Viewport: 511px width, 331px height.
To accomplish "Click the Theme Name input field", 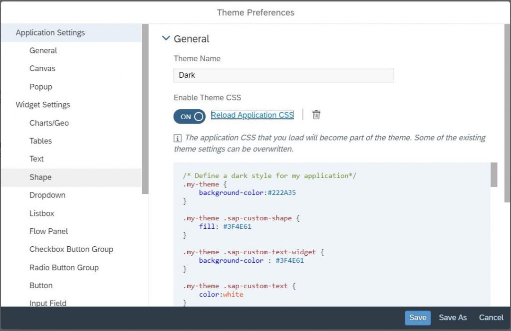I will coord(283,75).
